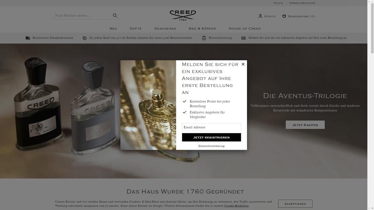Select the Neu navigation item

pos(113,28)
